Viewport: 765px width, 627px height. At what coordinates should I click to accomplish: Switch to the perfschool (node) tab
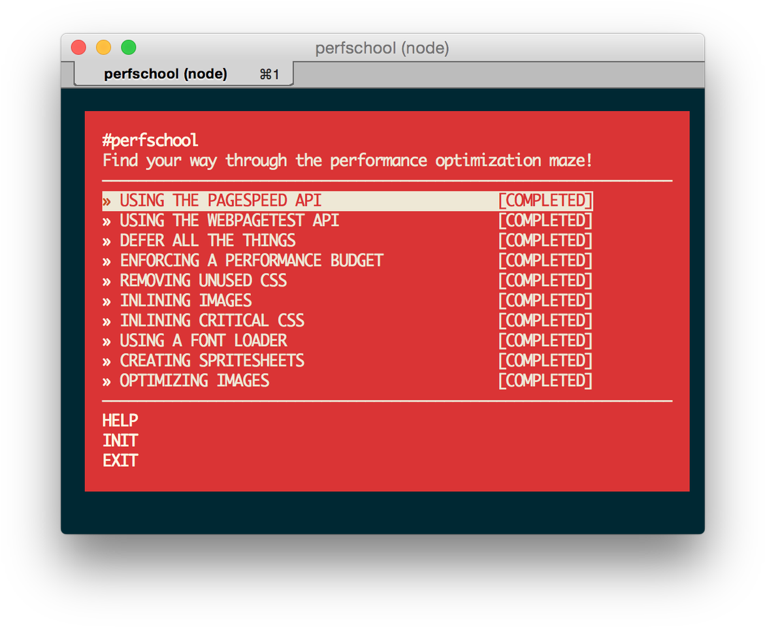pos(184,74)
